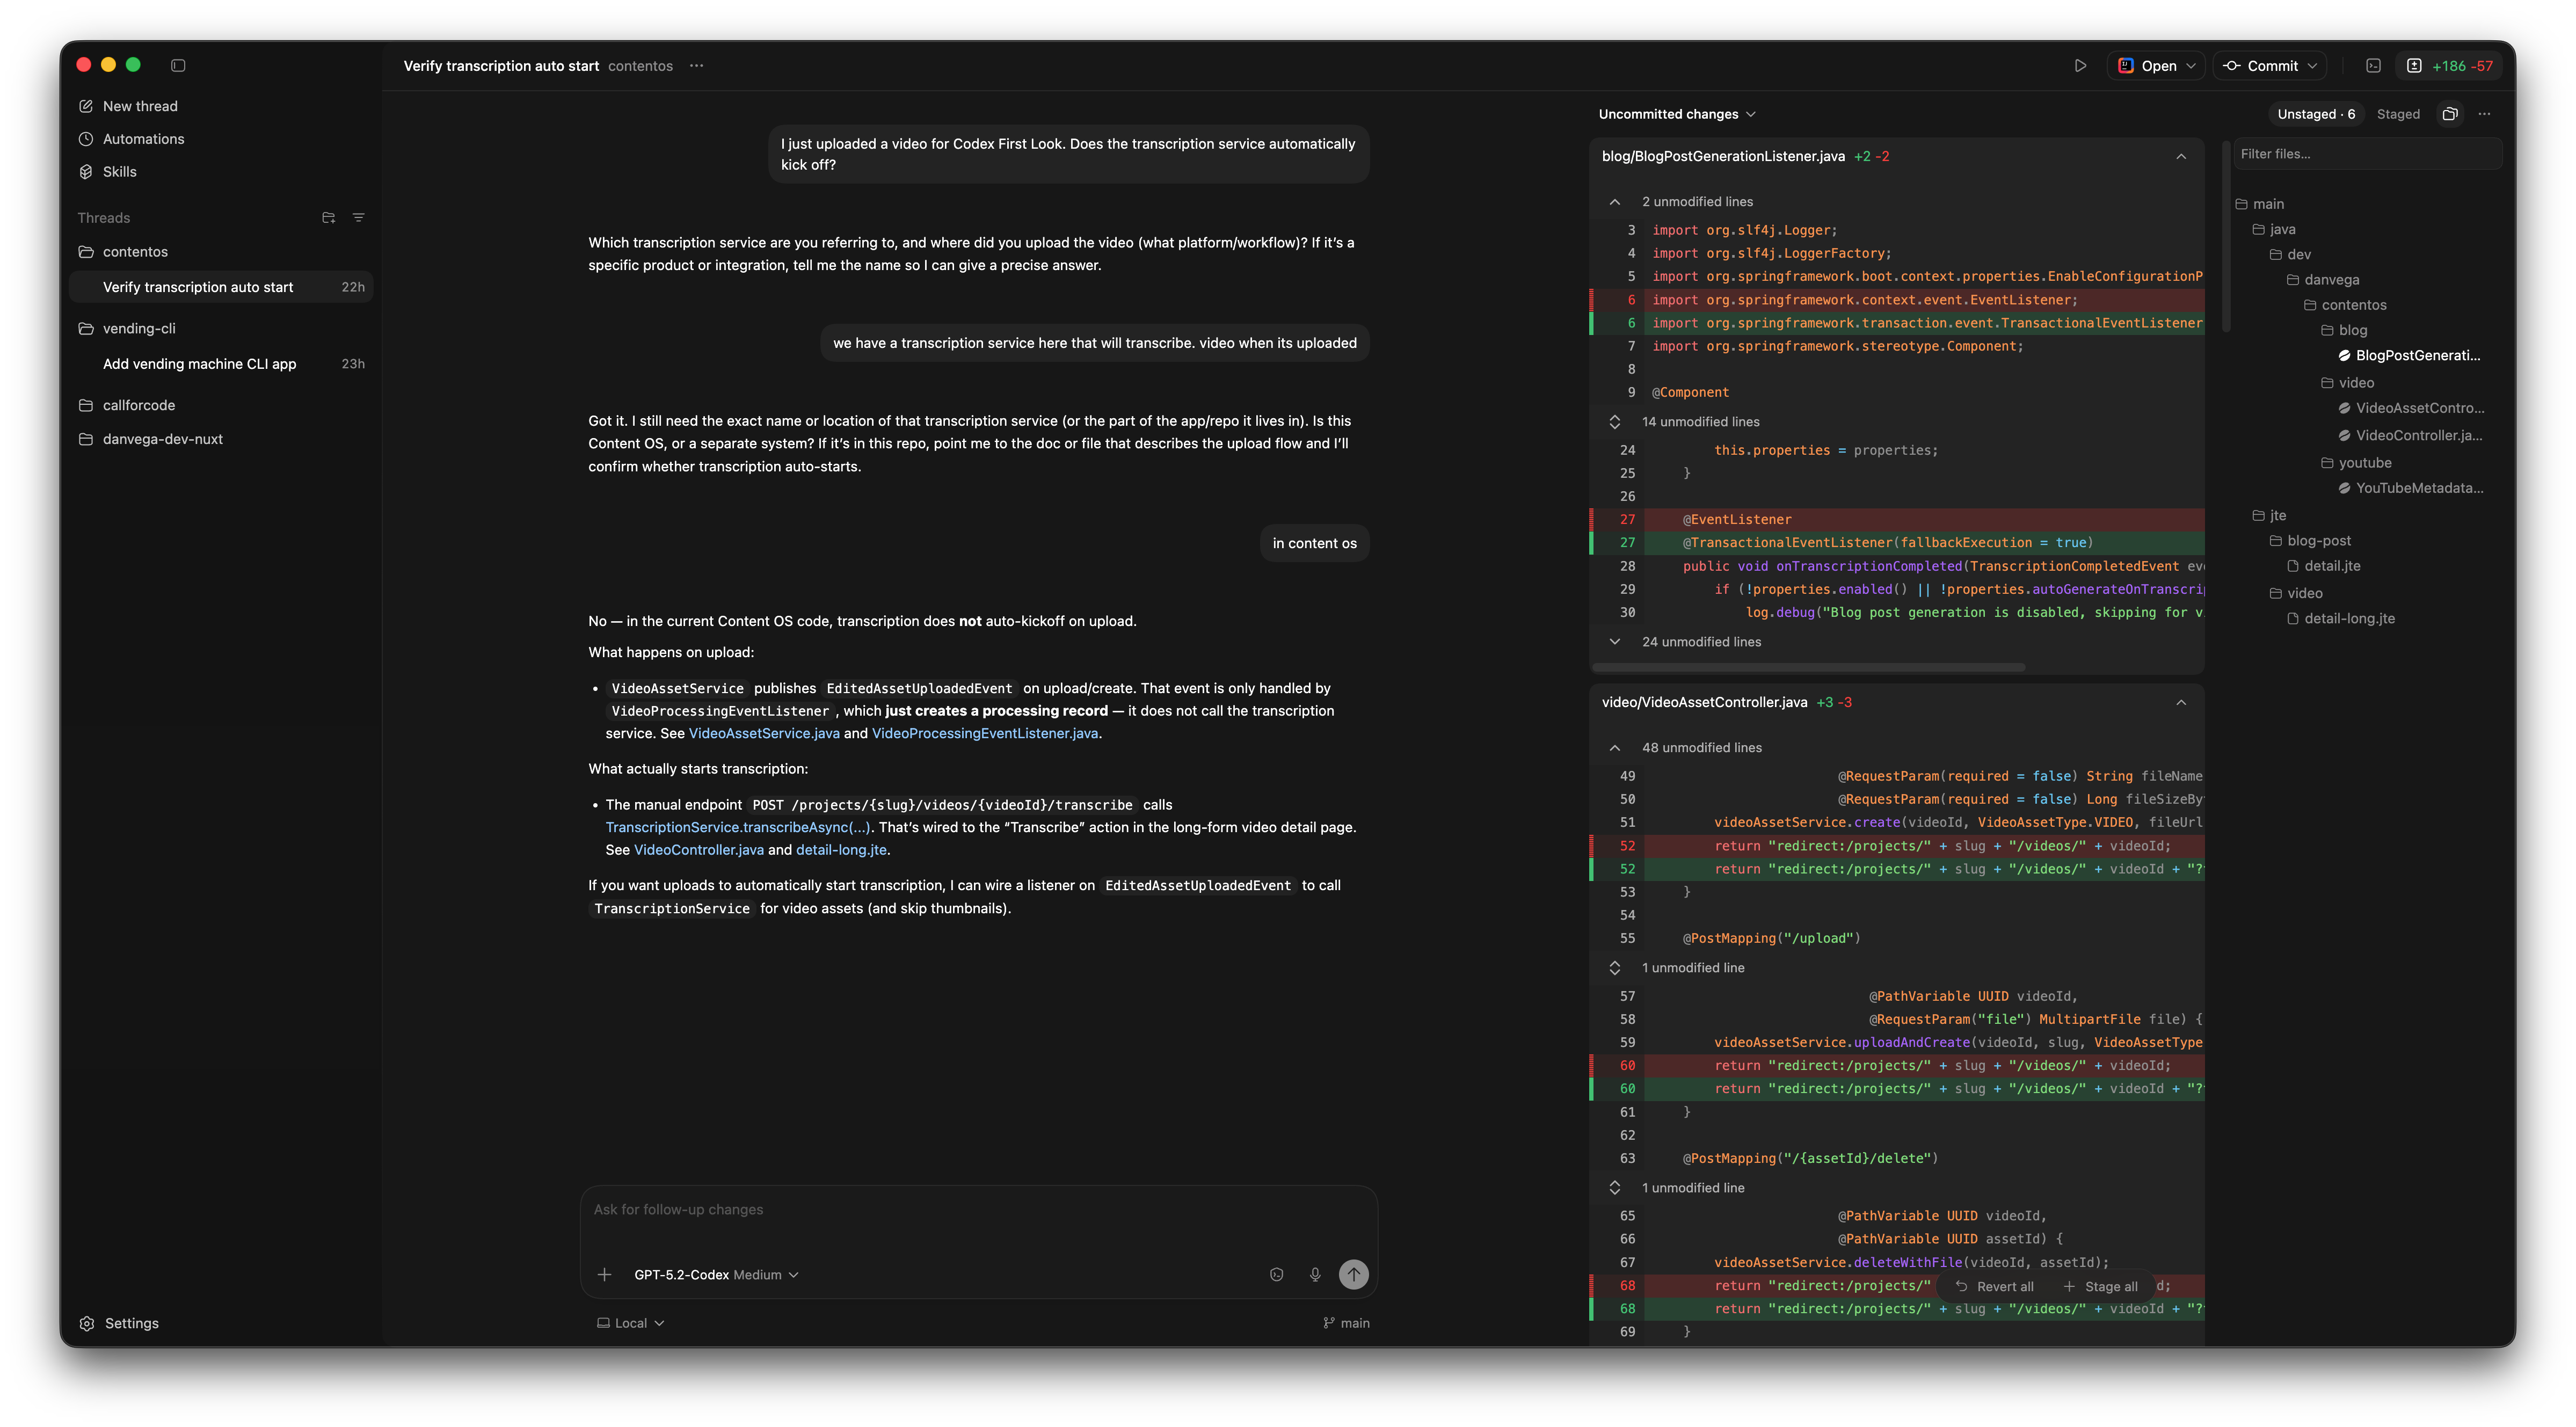This screenshot has height=1427, width=2576.
Task: Send the message with the arrow icon
Action: [x=1354, y=1274]
